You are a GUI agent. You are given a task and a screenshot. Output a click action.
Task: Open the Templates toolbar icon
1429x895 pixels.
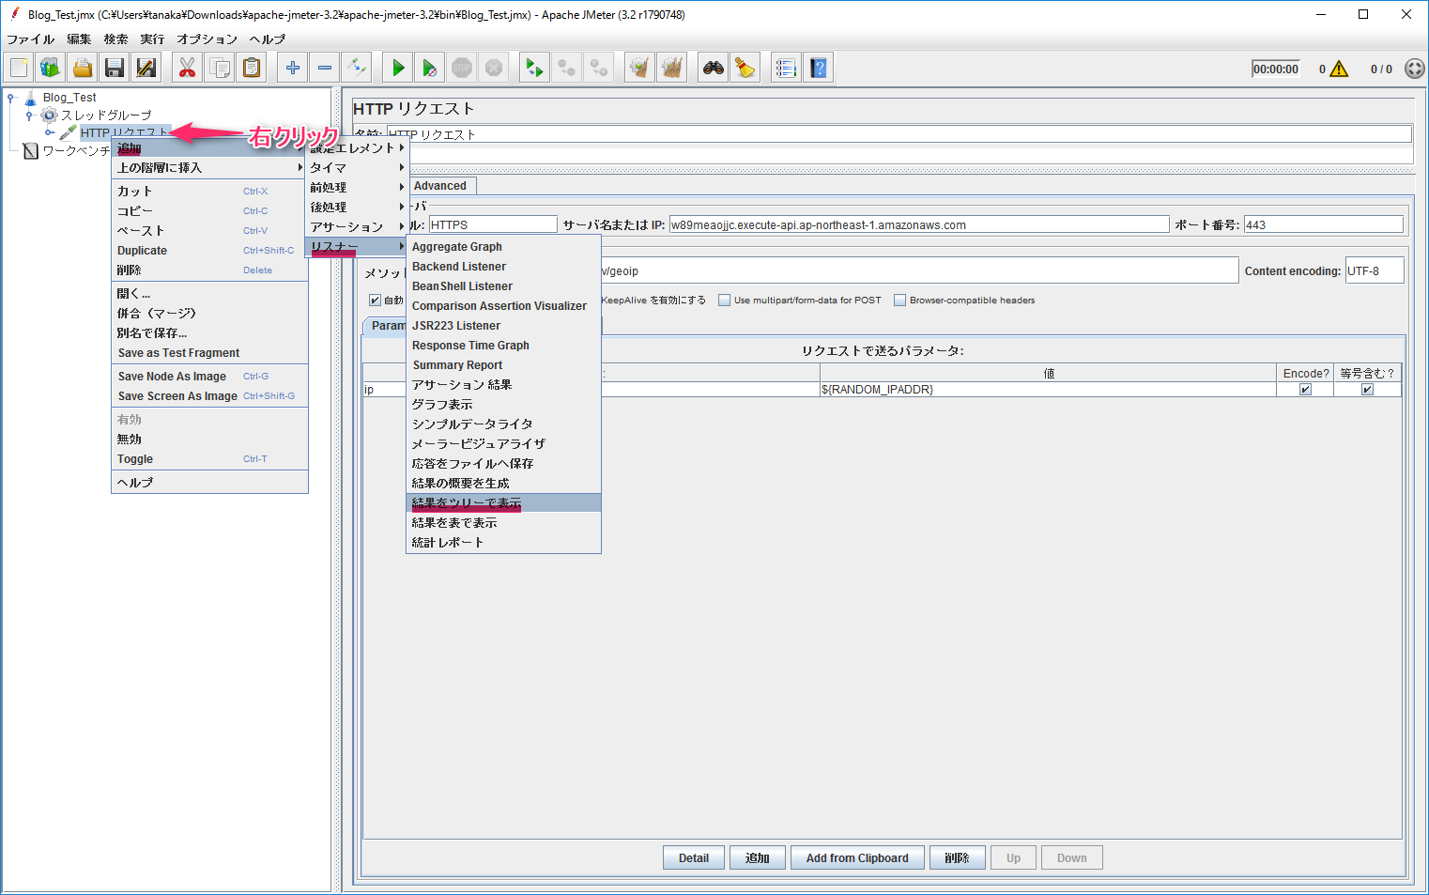[51, 68]
